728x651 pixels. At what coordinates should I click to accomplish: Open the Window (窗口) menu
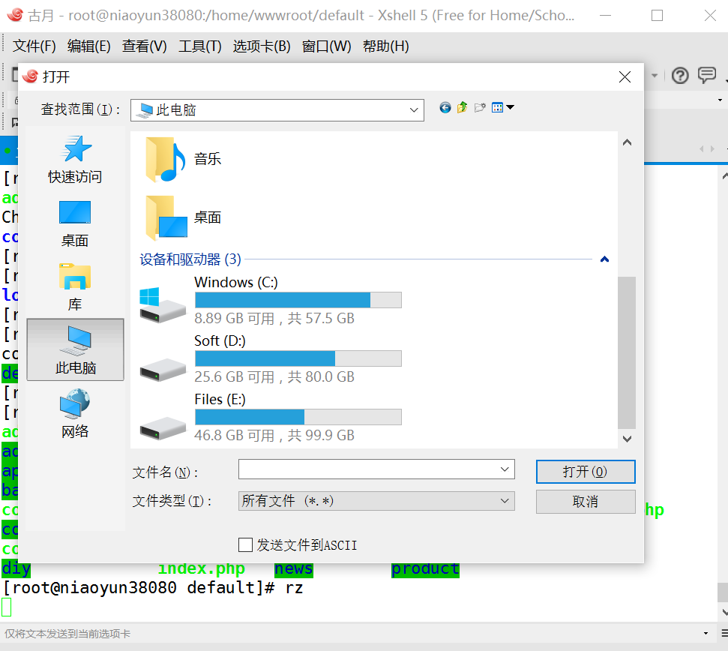(x=326, y=46)
